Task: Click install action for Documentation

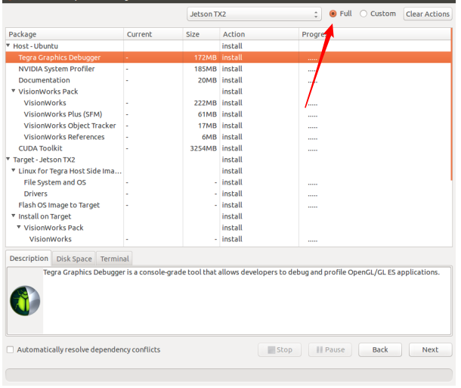Action: [232, 80]
